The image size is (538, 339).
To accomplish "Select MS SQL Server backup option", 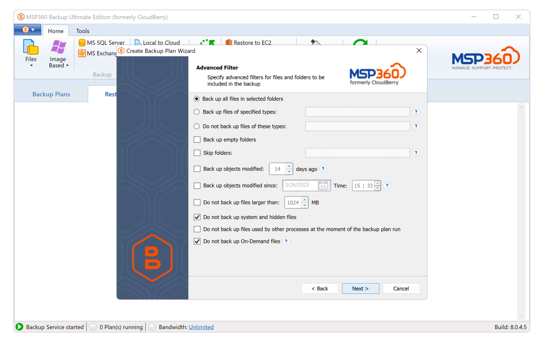I will 102,42.
